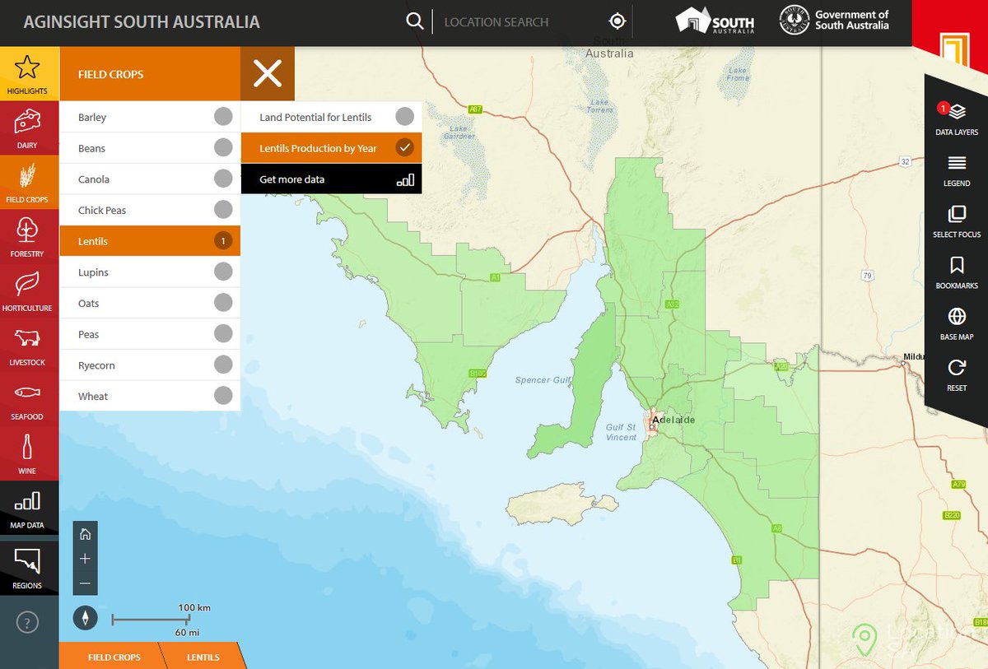Reset map orientation with compass

pos(86,618)
